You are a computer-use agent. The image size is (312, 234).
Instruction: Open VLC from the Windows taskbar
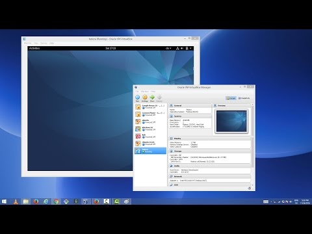tap(16, 201)
